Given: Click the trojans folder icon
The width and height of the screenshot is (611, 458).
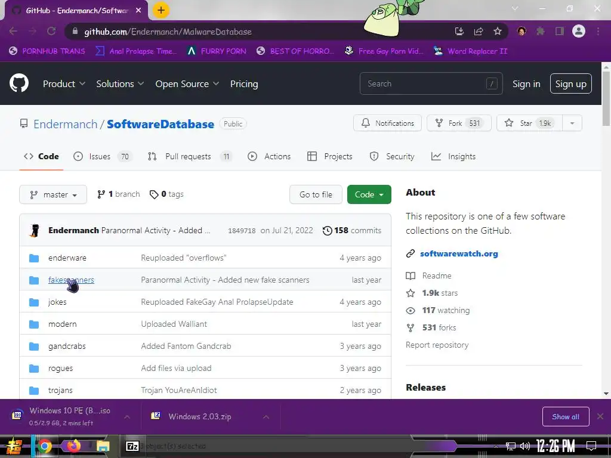Looking at the screenshot, I should point(34,390).
